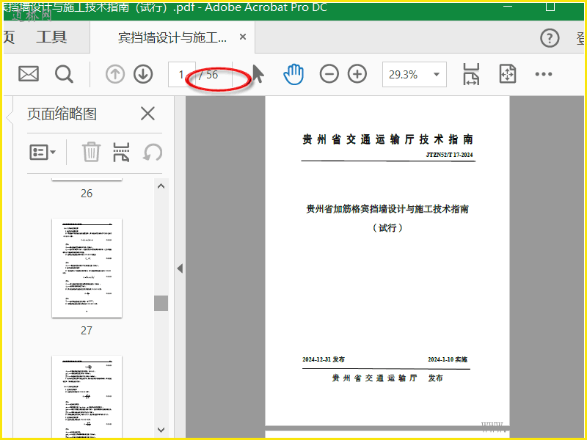Click fit-width scrolling icon in toolbar
Image resolution: width=587 pixels, height=440 pixels.
pyautogui.click(x=471, y=74)
